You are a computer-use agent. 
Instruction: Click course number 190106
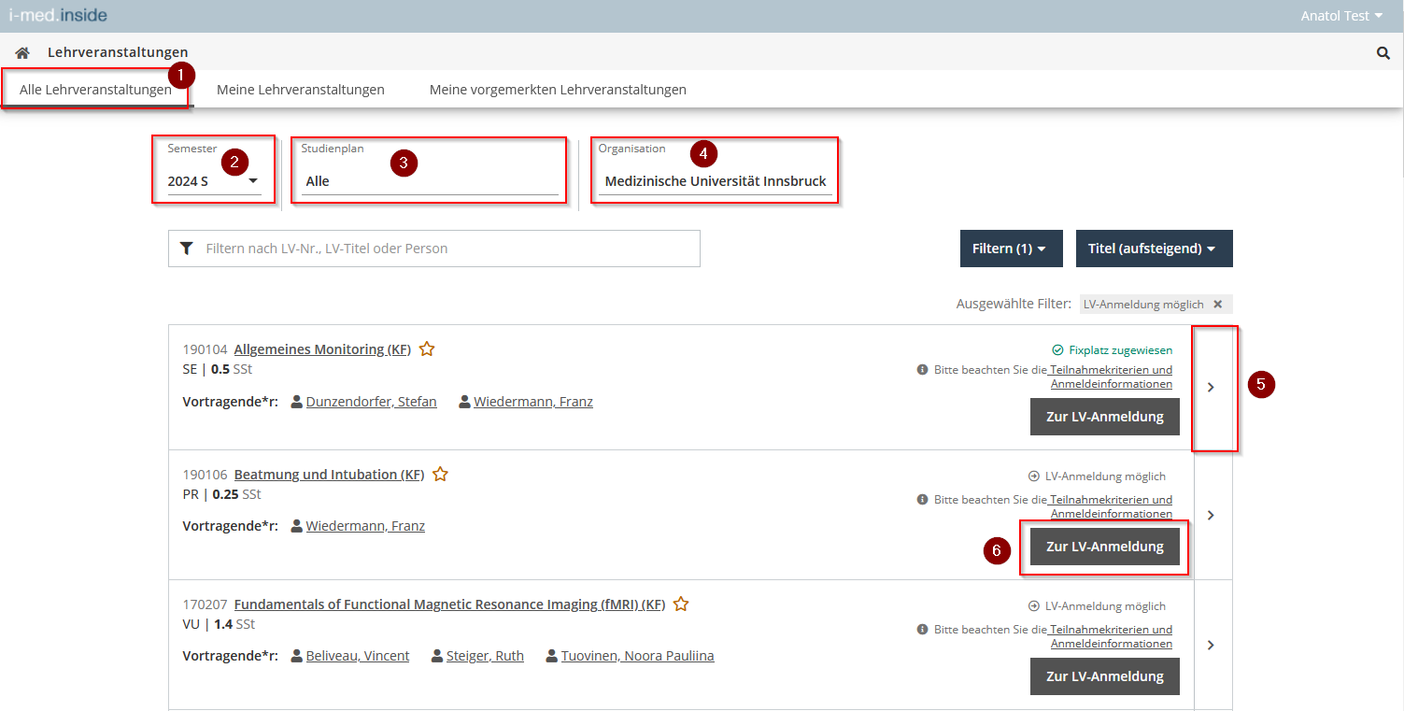click(205, 475)
